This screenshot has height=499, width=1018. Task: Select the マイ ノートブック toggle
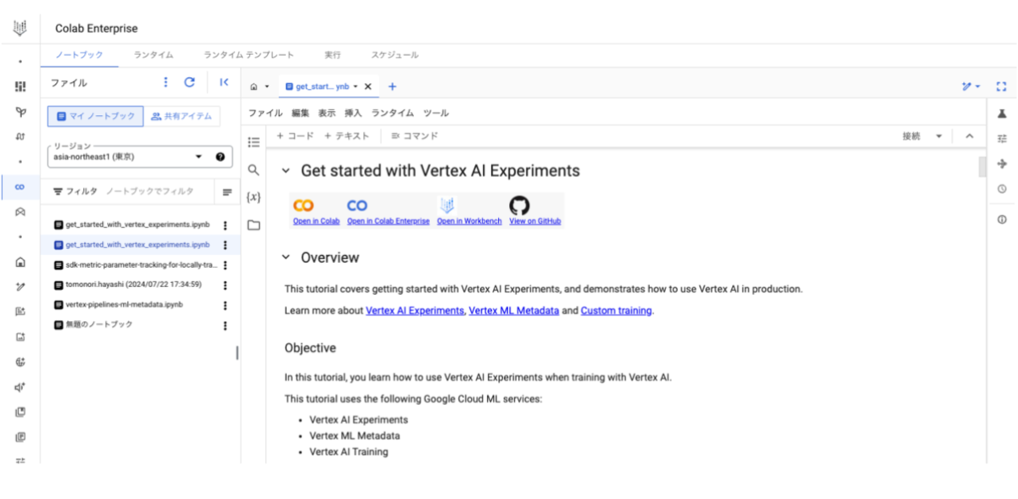pyautogui.click(x=95, y=116)
